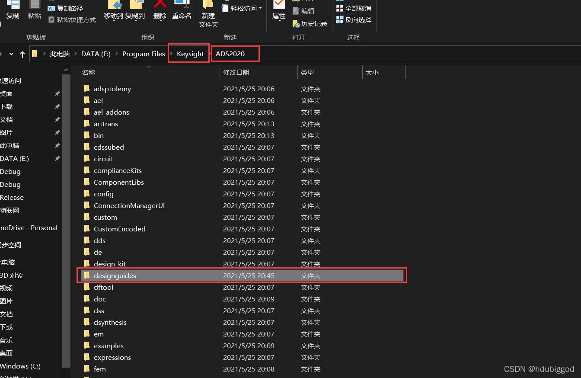Open Properties (属性) ribbon button

[279, 10]
